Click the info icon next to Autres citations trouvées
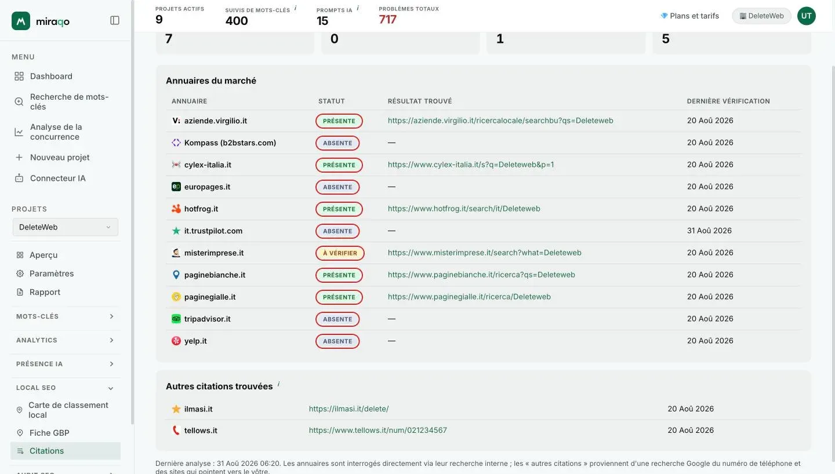 pyautogui.click(x=278, y=384)
